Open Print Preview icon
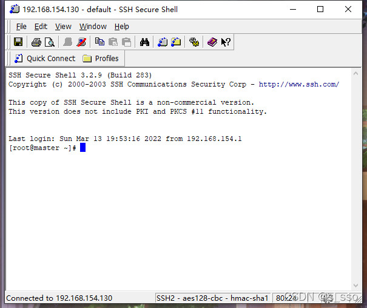Image resolution: width=367 pixels, height=308 pixels. pos(50,42)
